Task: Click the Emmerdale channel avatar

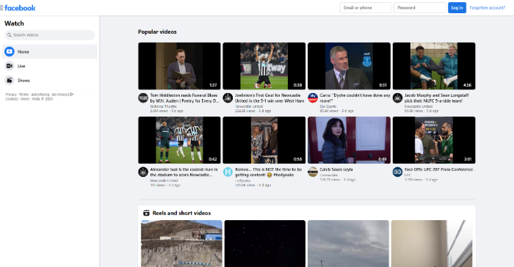Action: [x=313, y=172]
